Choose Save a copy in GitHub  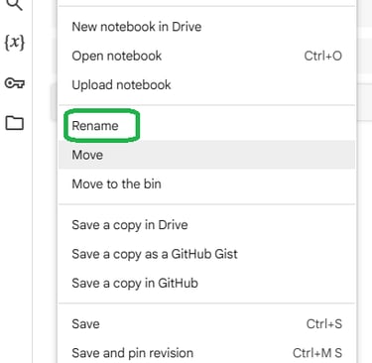(x=206, y=283)
